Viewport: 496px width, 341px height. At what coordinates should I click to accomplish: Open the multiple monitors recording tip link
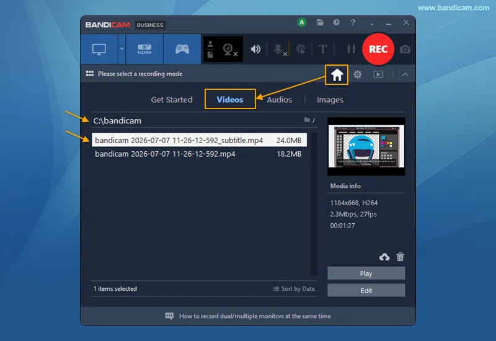255,316
